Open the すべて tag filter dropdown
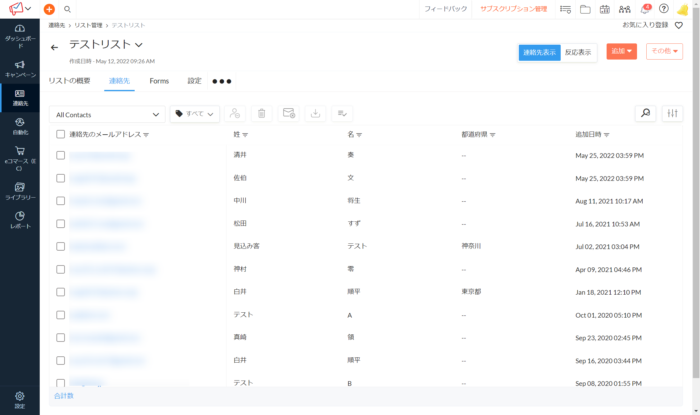Image resolution: width=700 pixels, height=415 pixels. tap(195, 114)
